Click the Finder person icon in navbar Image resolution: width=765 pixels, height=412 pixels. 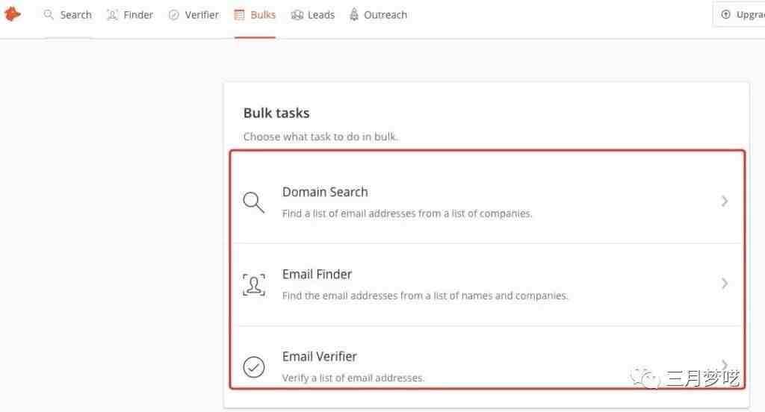[112, 15]
